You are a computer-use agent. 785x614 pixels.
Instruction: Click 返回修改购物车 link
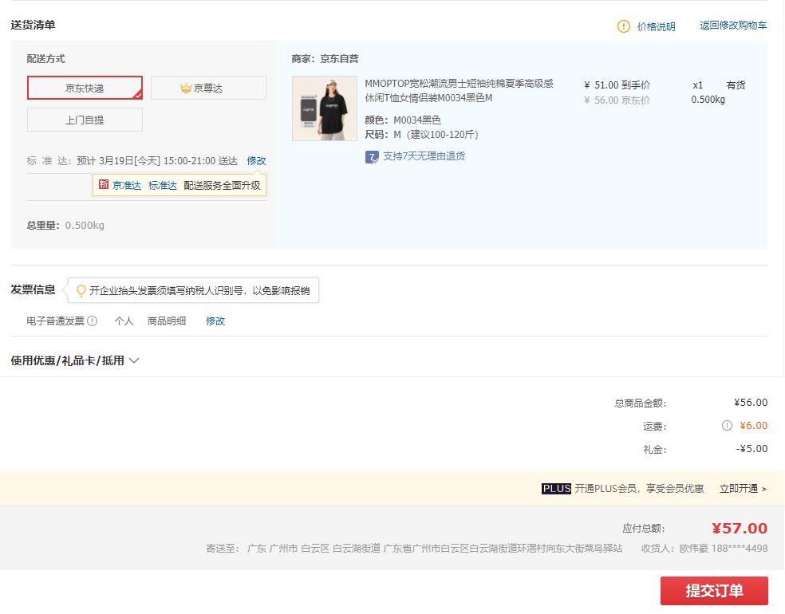point(733,26)
